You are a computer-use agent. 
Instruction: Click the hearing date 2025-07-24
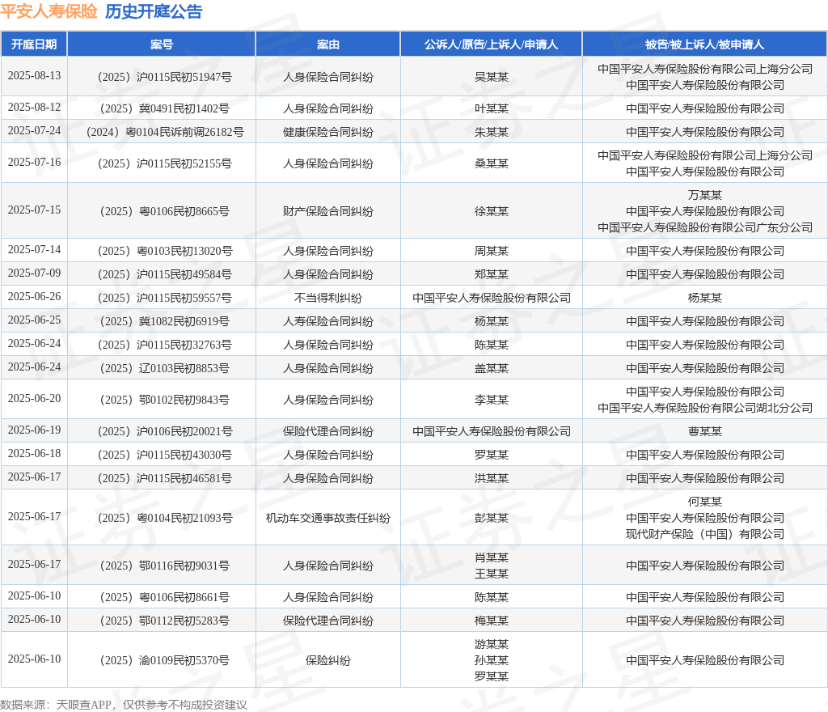click(34, 130)
